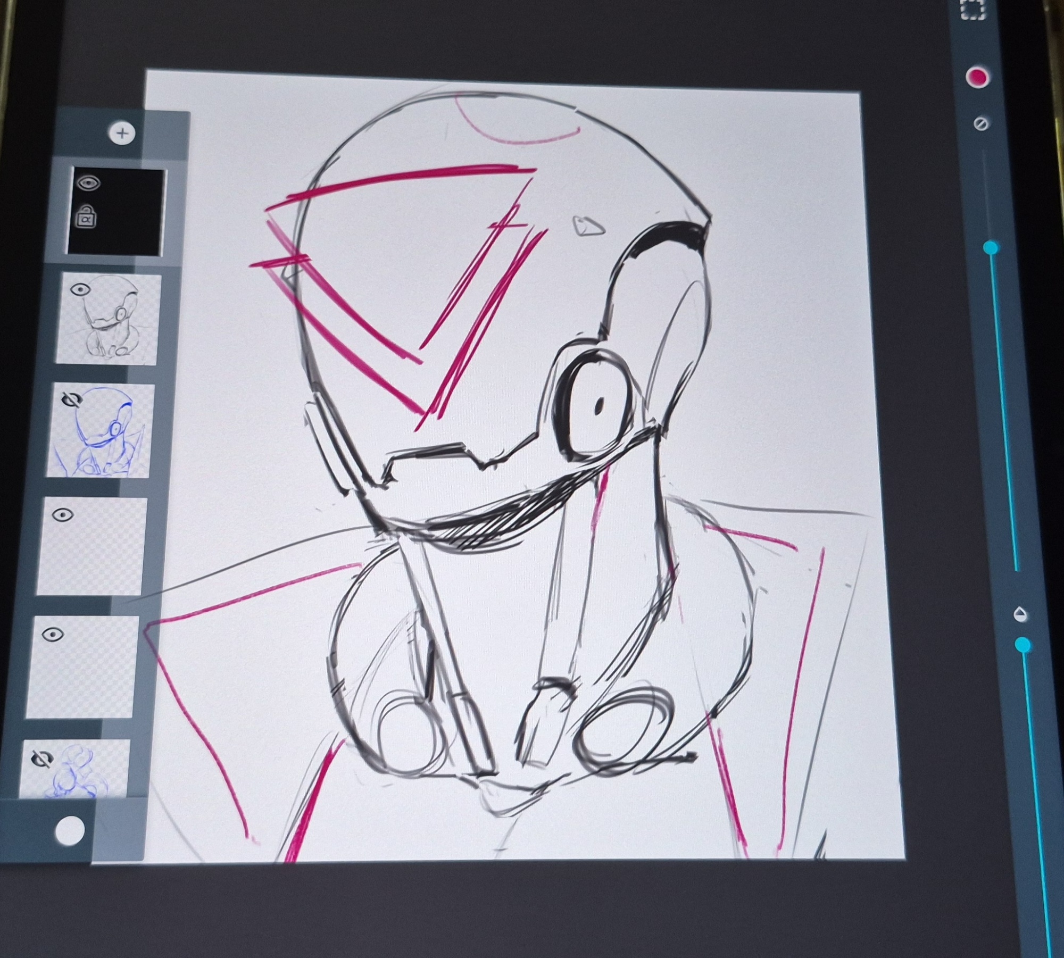
Task: Hide the second empty transparent layer
Action: (53, 635)
